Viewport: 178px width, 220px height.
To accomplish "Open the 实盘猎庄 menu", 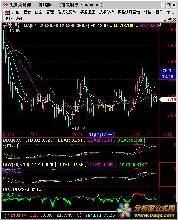I will click(x=87, y=12).
